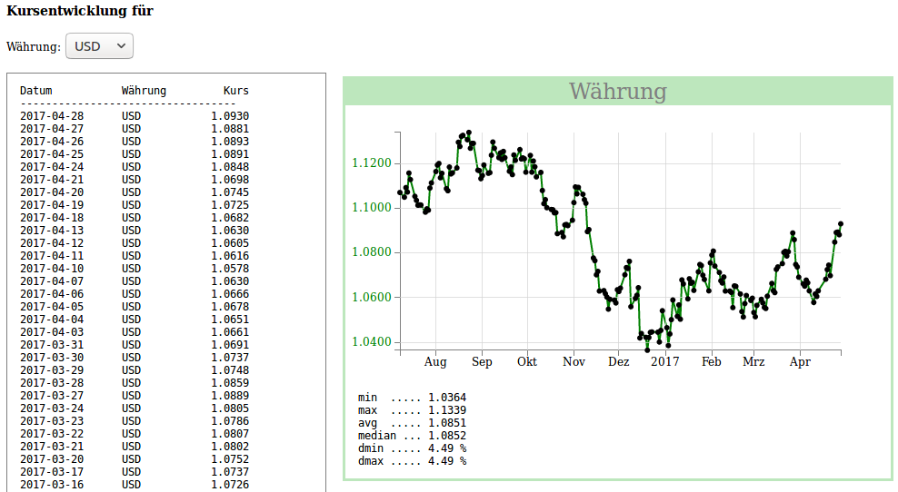Click the 'Währung' chart title
Image resolution: width=898 pixels, height=492 pixels.
[x=617, y=92]
